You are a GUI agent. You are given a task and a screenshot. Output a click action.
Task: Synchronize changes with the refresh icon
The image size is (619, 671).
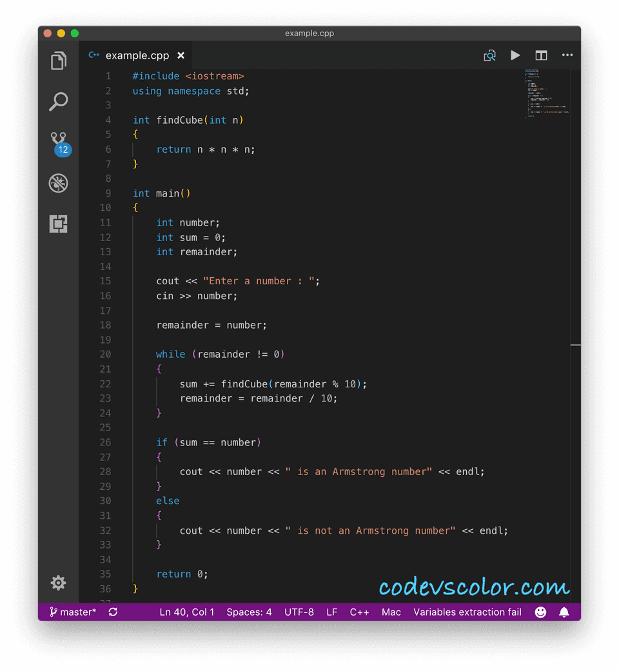pos(113,612)
